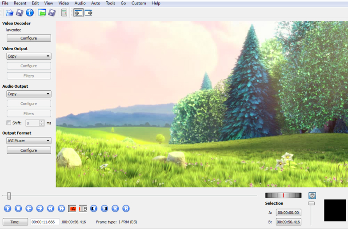
Task: Open the AVI Muxer format dropdown
Action: tap(29, 140)
